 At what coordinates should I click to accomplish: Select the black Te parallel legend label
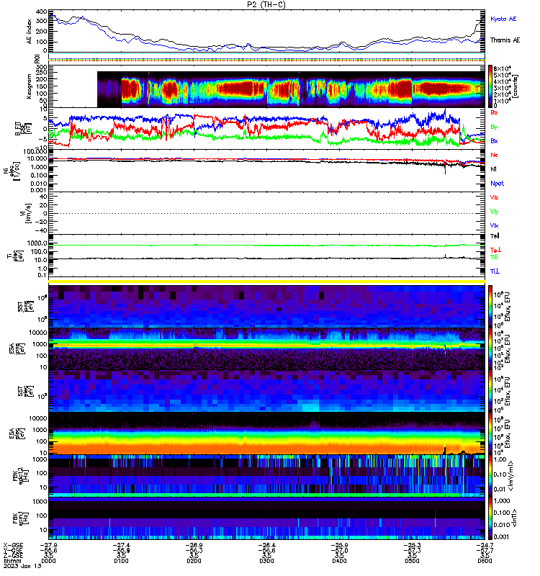tap(495, 236)
